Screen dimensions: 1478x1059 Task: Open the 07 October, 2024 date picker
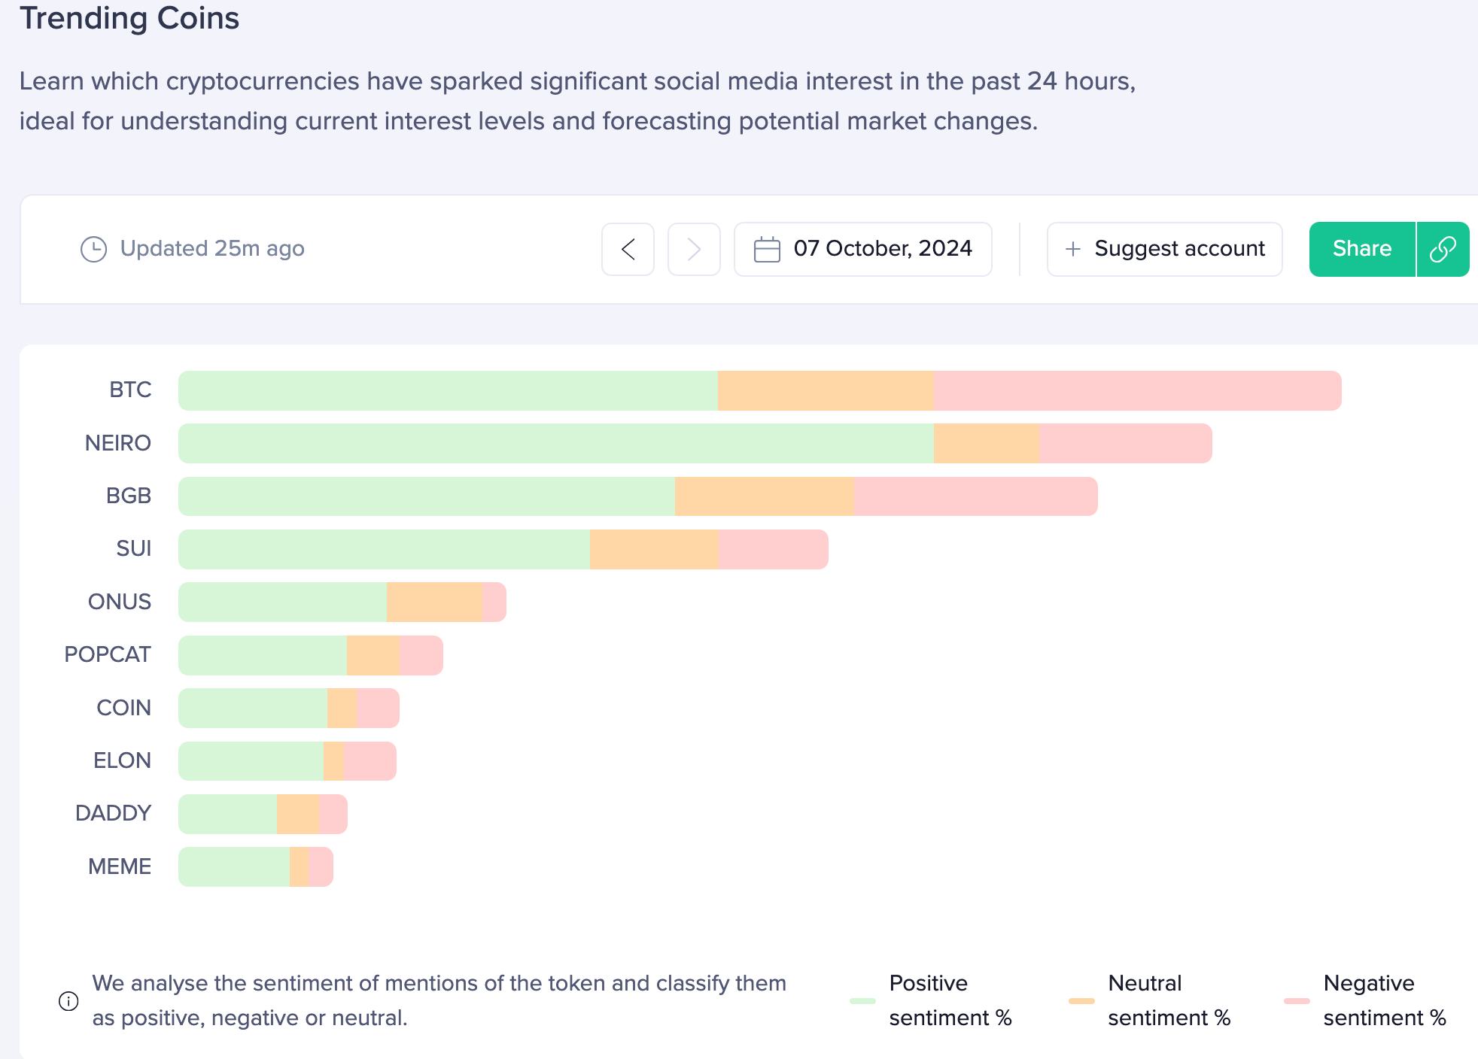[862, 249]
